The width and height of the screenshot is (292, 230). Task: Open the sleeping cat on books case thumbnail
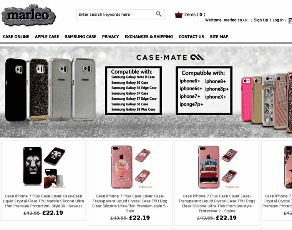(217, 167)
